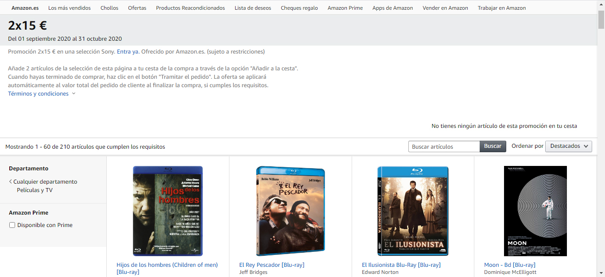This screenshot has height=277, width=605.
Task: Click the Buscar button
Action: pyautogui.click(x=493, y=146)
